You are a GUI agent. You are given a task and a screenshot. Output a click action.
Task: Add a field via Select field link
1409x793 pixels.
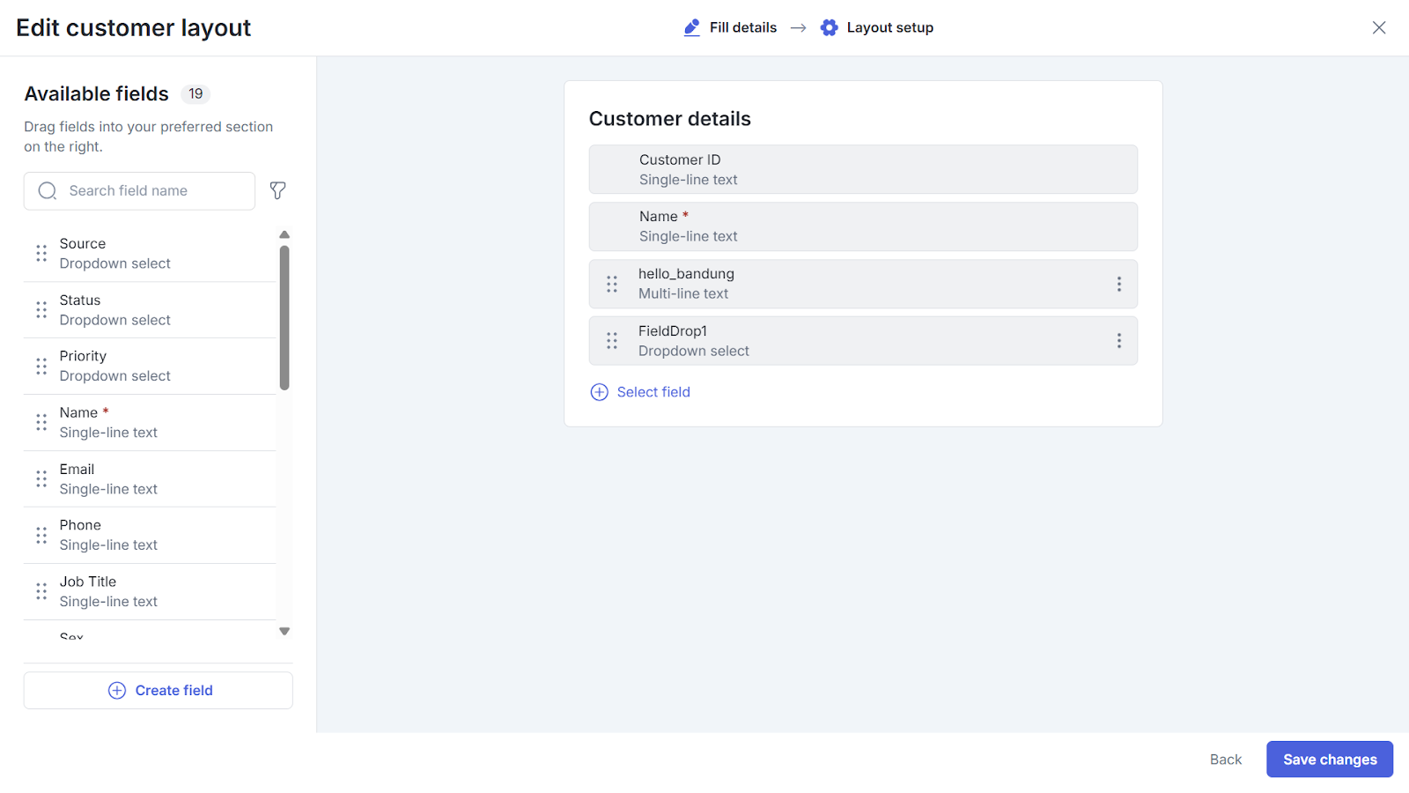click(x=640, y=392)
